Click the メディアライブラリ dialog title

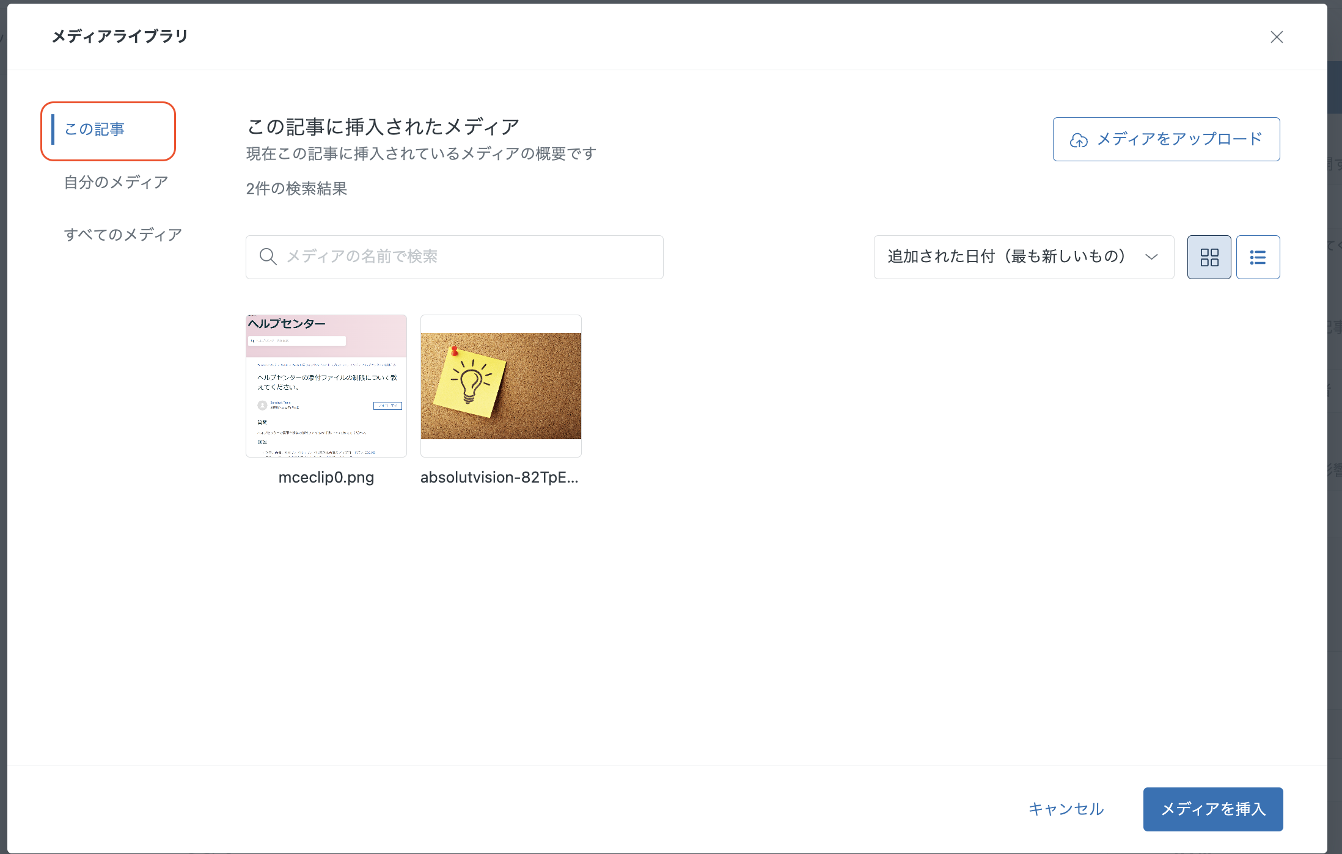coord(120,37)
